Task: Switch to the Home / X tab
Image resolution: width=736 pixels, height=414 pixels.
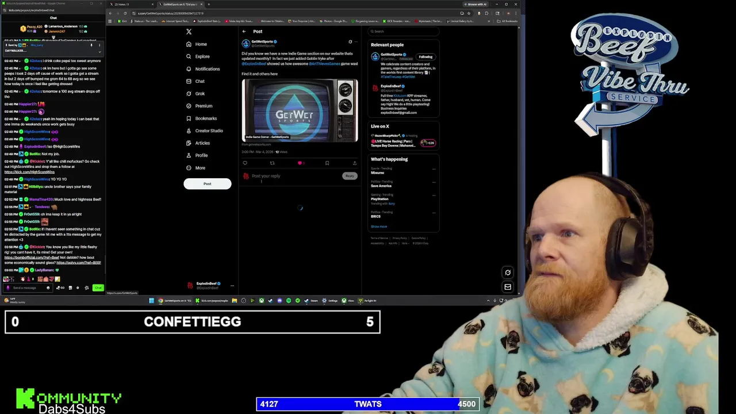Action: click(131, 5)
